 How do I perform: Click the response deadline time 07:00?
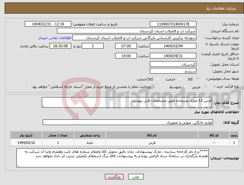tap(126, 46)
